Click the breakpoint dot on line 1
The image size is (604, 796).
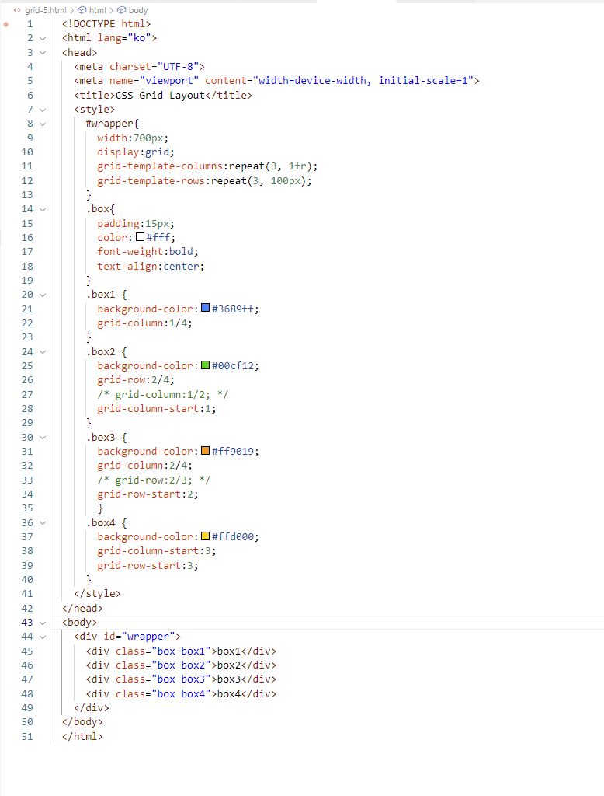(x=7, y=24)
